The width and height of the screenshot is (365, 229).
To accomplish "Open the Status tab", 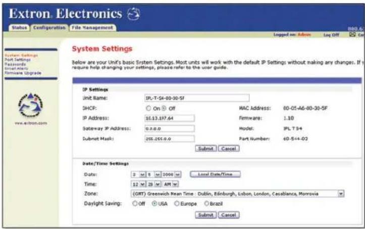I will point(19,28).
